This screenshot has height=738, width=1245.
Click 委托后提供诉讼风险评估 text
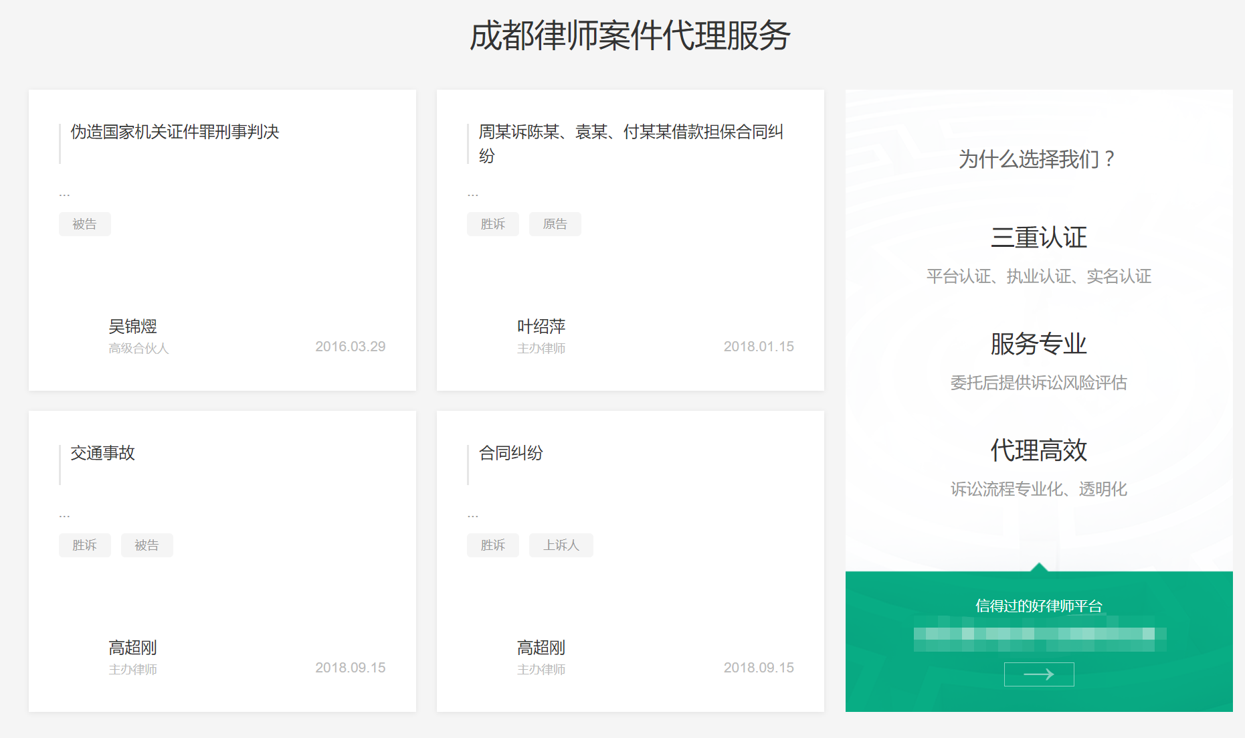pos(1038,383)
